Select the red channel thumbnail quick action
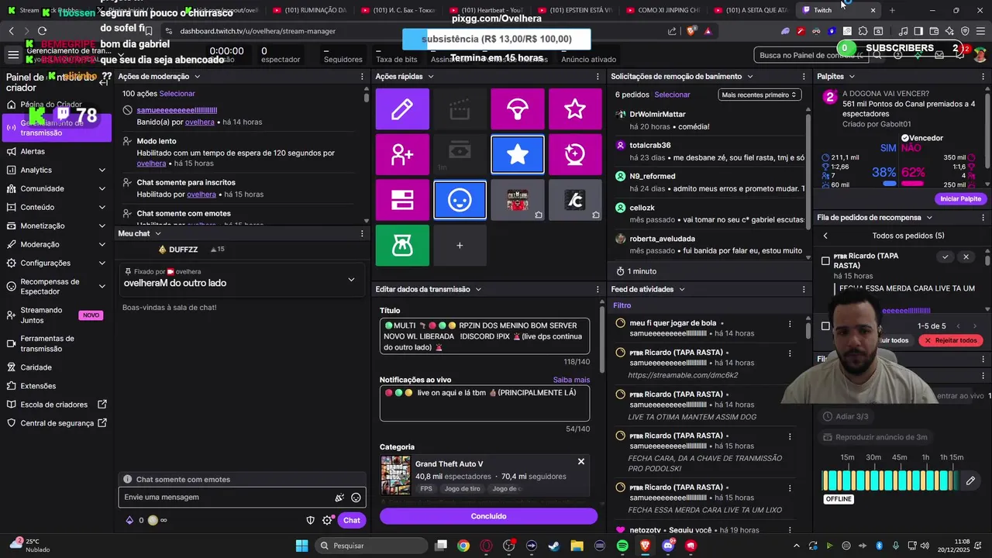 (517, 200)
